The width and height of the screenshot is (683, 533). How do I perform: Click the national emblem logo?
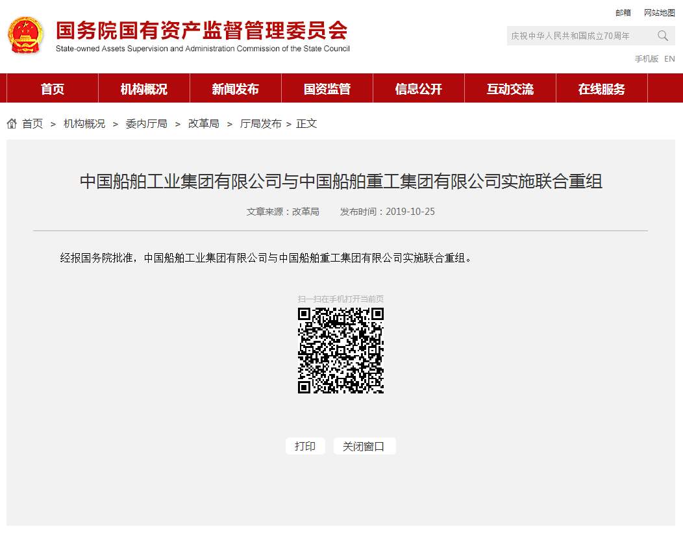click(26, 36)
